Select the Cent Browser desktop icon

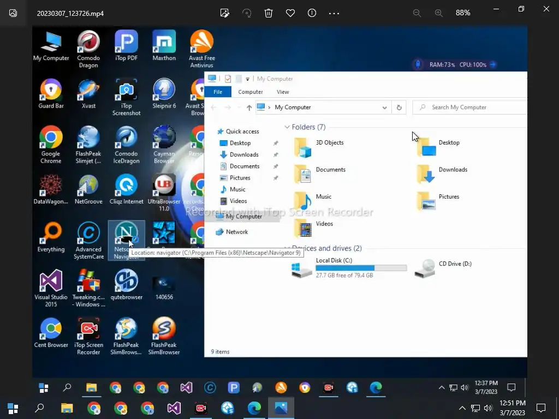click(51, 332)
